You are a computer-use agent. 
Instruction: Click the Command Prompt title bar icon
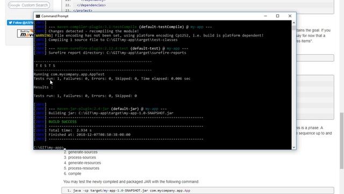point(38,16)
